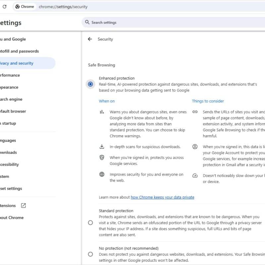
Task: Click the Chrome site info chip
Action: [x=25, y=7]
